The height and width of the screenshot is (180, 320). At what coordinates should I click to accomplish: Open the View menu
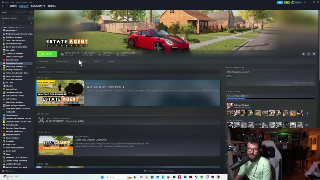point(12,2)
